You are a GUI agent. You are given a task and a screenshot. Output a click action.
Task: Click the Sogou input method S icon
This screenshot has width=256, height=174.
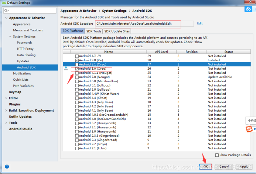[249, 129]
